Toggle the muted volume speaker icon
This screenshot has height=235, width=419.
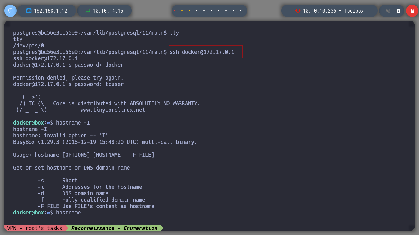point(388,11)
